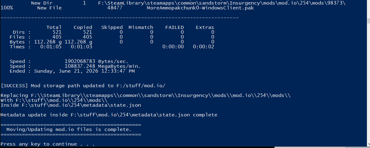Click the 'Press any key to continue' prompt

pyautogui.click(x=48, y=144)
